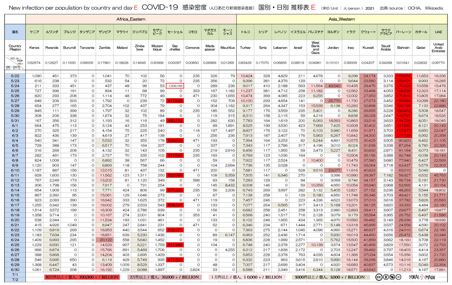Select the Kuwait column header
Image resolution: width=452 pixels, height=285 pixels.
pyautogui.click(x=368, y=47)
